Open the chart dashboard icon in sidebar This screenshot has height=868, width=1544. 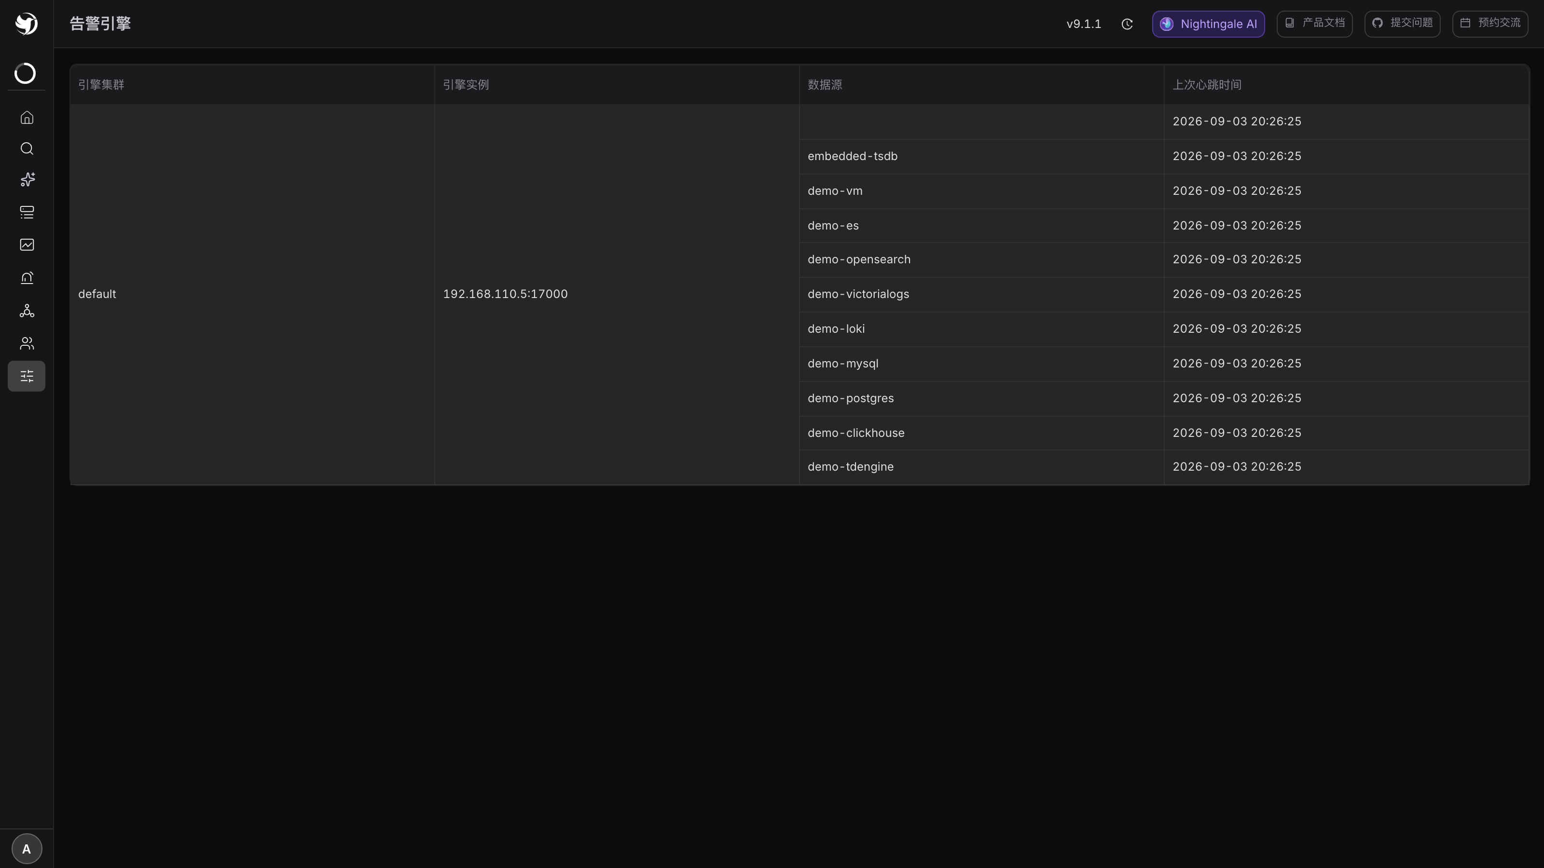[27, 244]
